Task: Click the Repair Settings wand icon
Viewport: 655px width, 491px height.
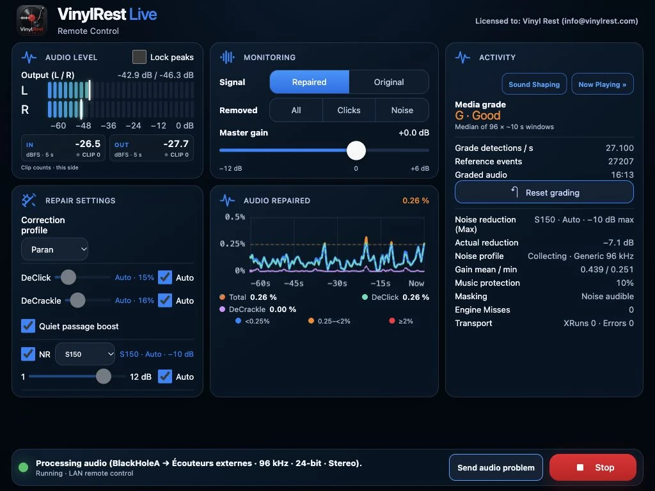Action: [29, 200]
